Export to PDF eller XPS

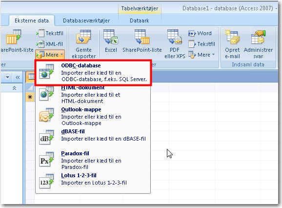pos(175,44)
